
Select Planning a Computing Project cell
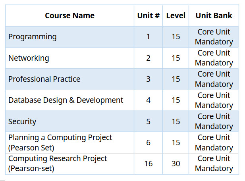tap(69, 142)
